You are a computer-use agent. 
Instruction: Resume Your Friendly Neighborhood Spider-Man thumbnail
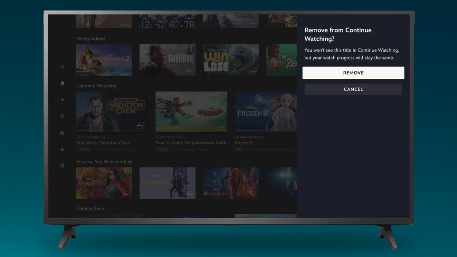(x=191, y=111)
